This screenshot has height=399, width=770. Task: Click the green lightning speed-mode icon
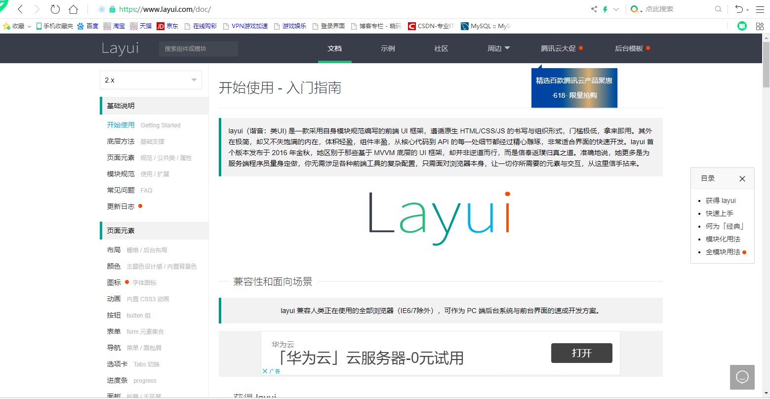pos(605,9)
